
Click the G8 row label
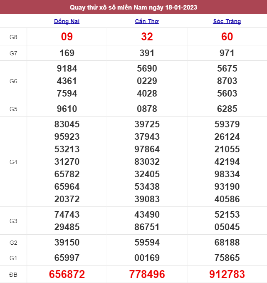click(13, 37)
